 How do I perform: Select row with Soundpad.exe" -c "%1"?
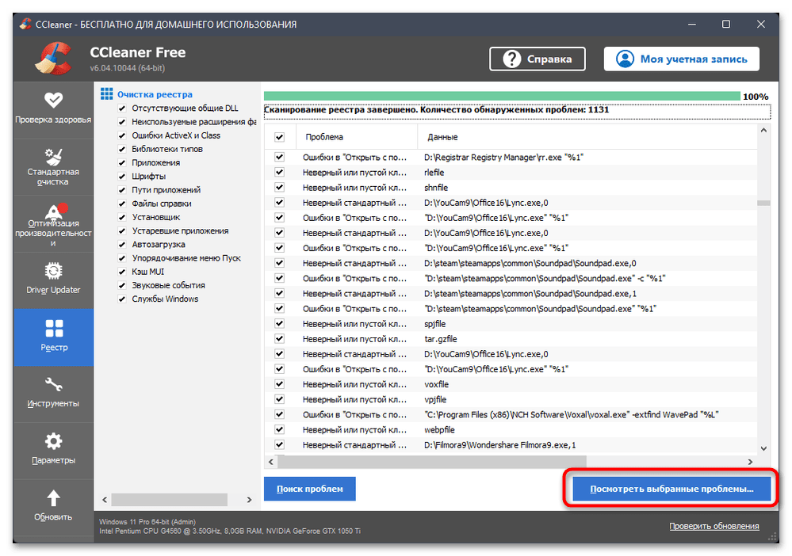[510, 278]
